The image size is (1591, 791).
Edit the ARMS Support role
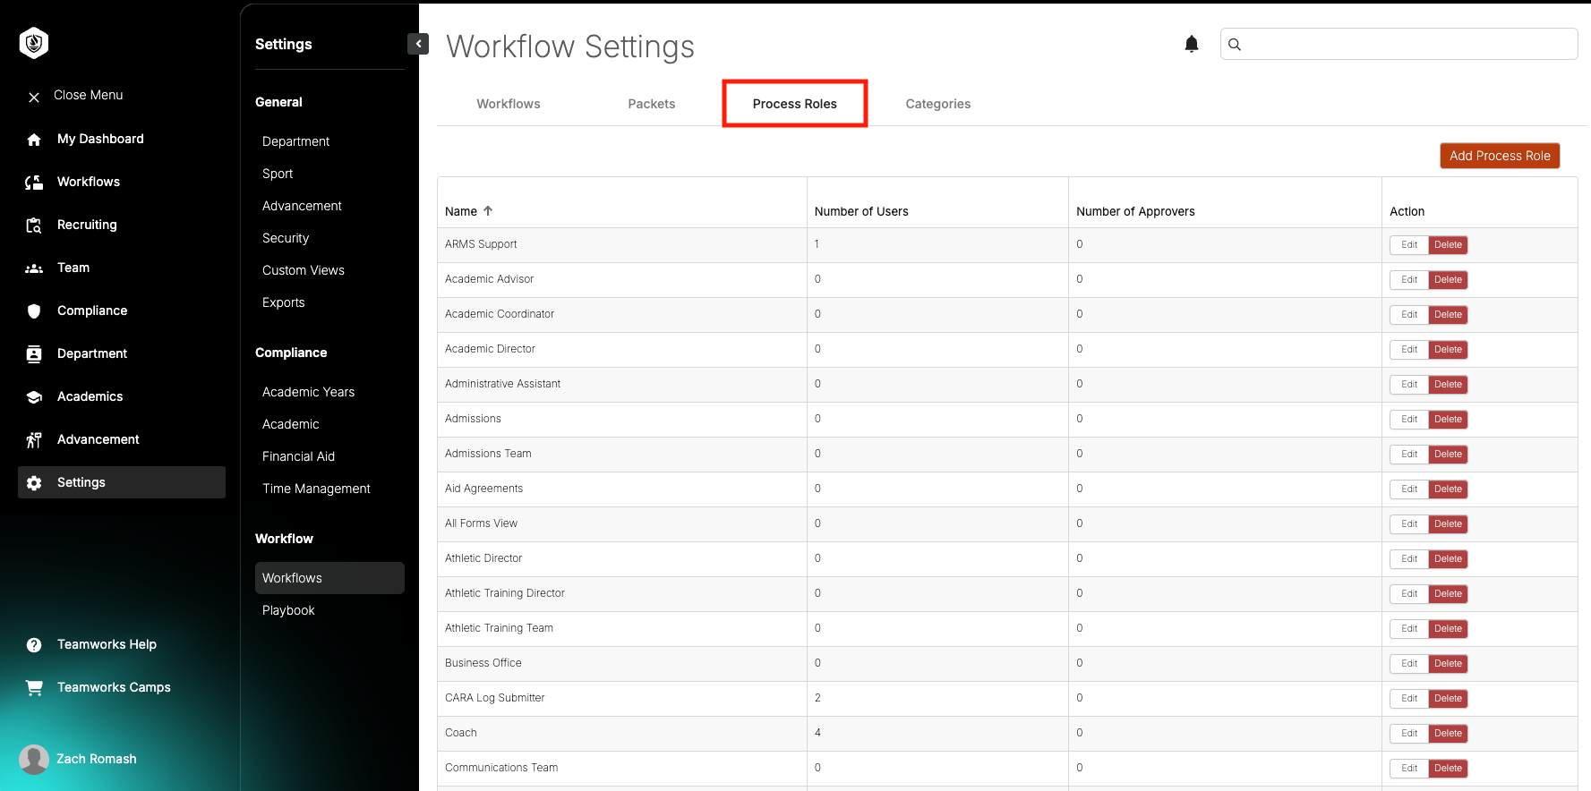(1409, 245)
